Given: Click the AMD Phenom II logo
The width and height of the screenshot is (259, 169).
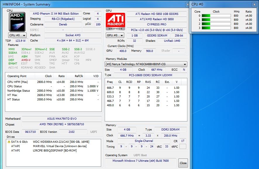Looking at the screenshot, I should (x=17, y=22).
